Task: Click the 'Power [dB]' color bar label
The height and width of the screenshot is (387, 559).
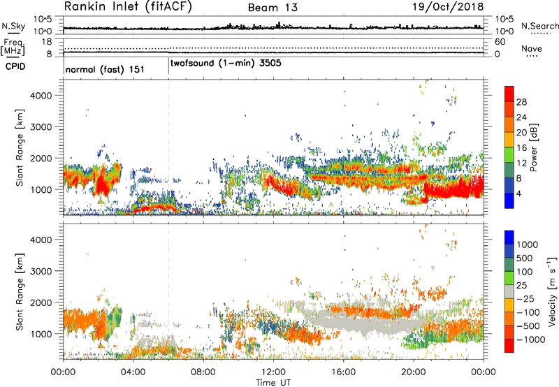Action: click(x=533, y=147)
